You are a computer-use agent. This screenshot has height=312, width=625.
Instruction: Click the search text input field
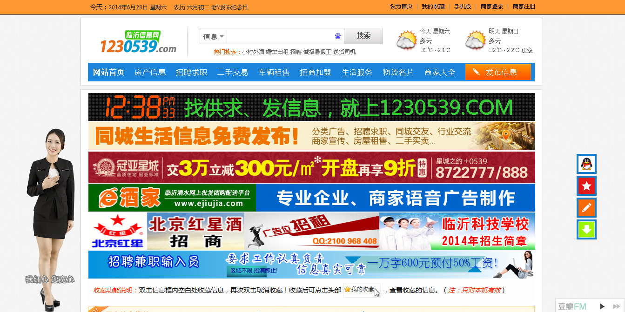tap(279, 36)
